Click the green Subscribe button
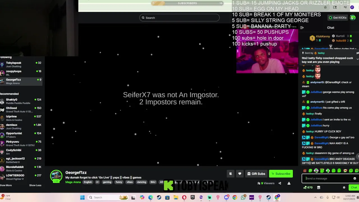 pyautogui.click(x=281, y=174)
